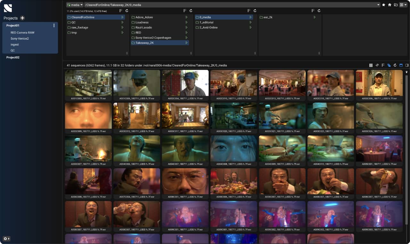
Task: Open Project01 three-dot options menu
Action: pyautogui.click(x=54, y=26)
